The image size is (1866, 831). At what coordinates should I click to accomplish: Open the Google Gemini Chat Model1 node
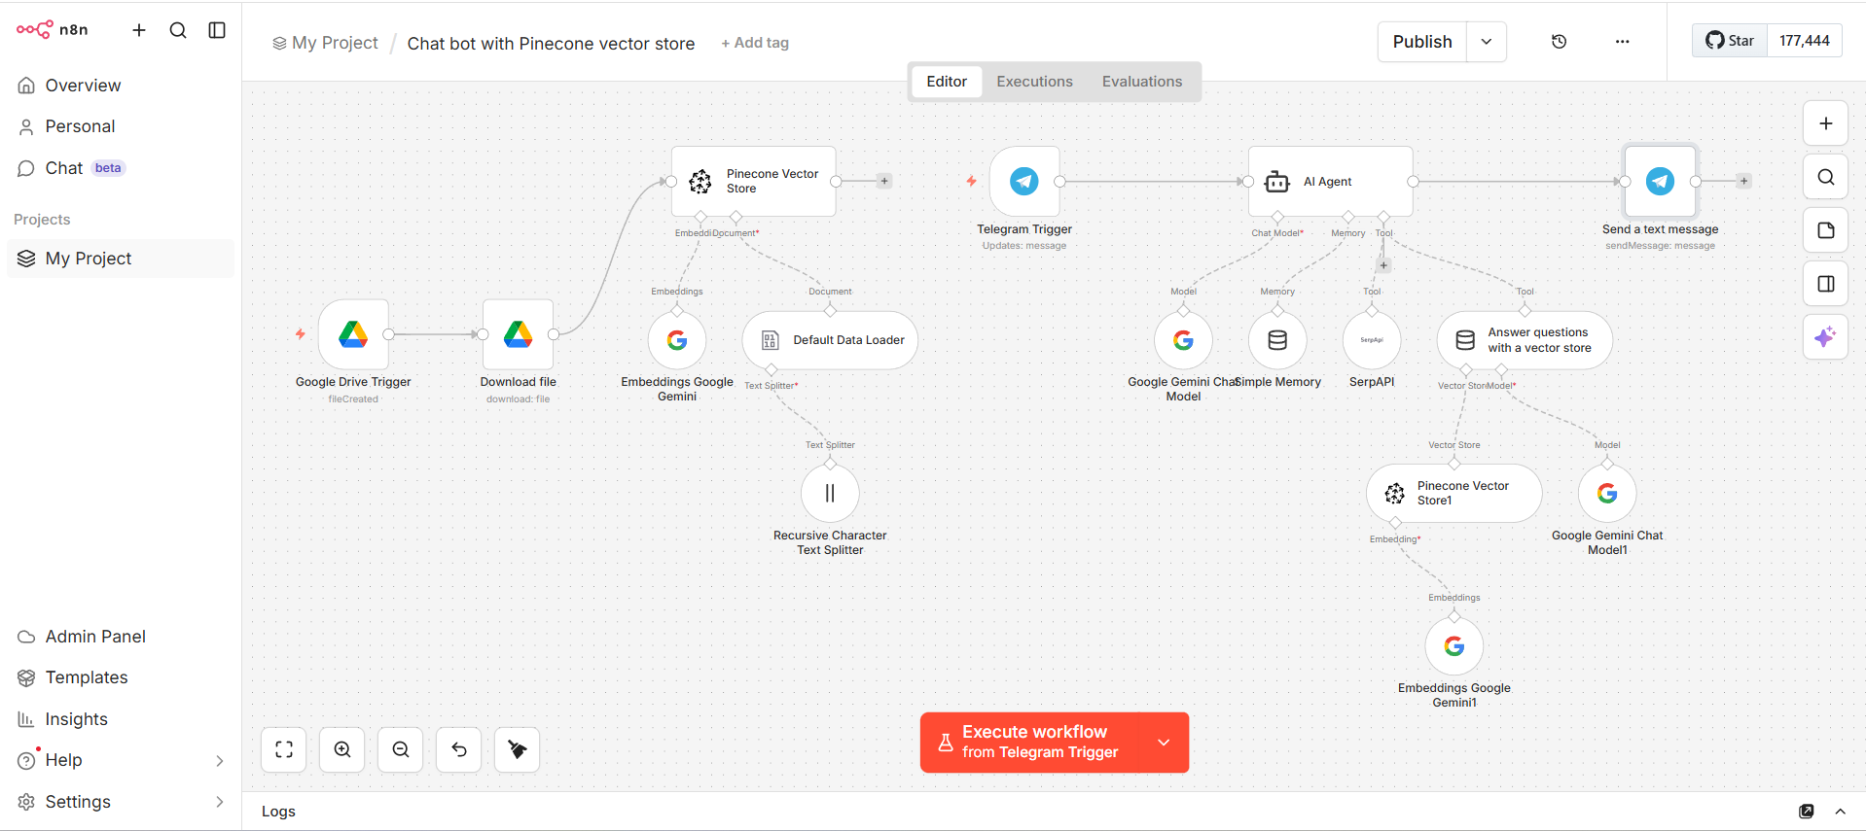[1607, 493]
